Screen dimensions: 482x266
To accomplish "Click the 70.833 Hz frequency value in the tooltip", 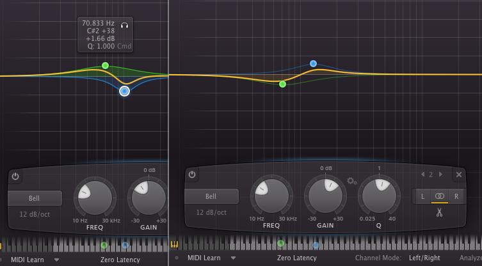I will pos(98,23).
